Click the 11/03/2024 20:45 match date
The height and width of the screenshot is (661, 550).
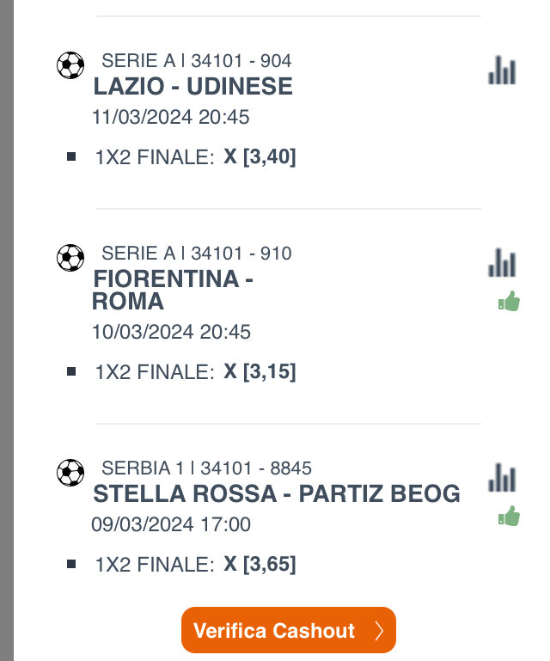click(x=171, y=117)
